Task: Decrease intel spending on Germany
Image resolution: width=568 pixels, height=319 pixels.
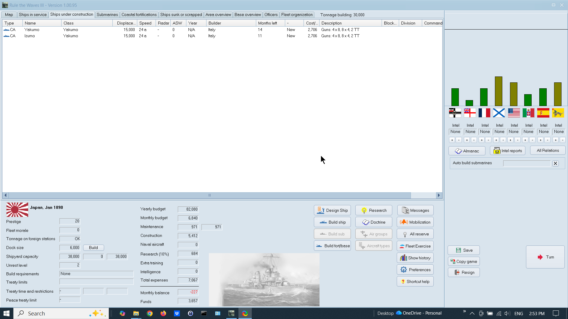Action: 459,140
